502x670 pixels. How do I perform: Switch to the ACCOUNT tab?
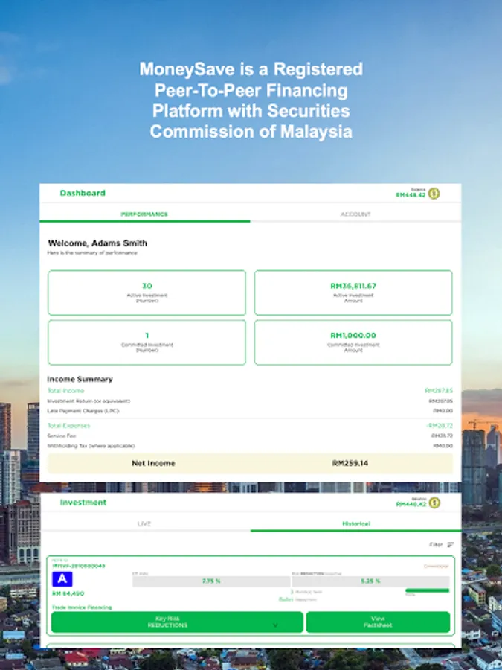tap(355, 214)
